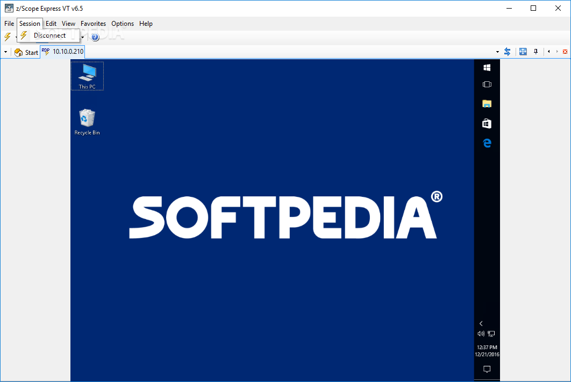Image resolution: width=571 pixels, height=382 pixels.
Task: Open the Favorites menu
Action: [93, 23]
